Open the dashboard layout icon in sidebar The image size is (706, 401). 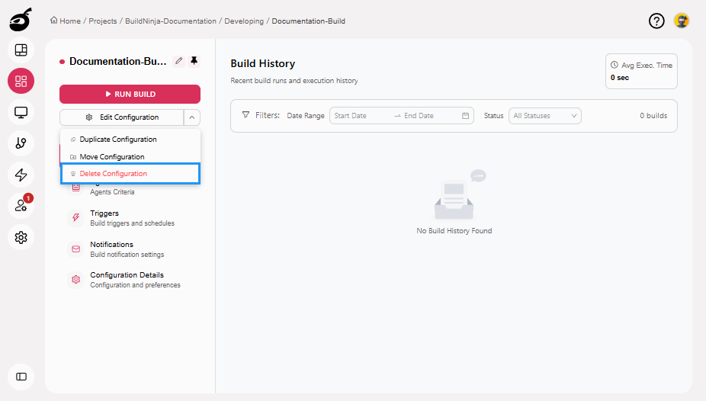click(21, 50)
